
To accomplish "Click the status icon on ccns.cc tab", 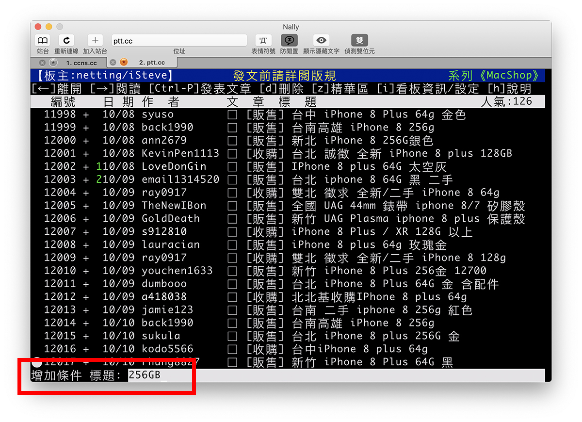I will 53,63.
